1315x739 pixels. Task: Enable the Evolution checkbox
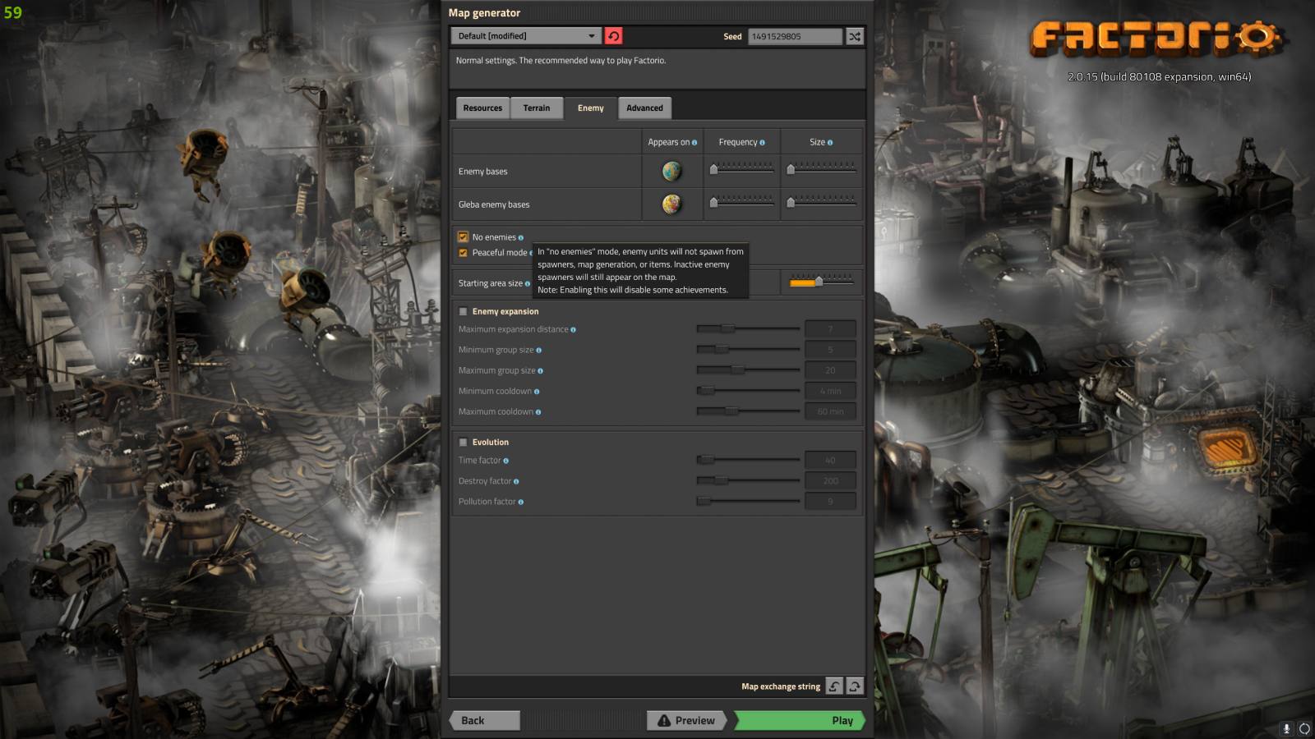click(463, 443)
